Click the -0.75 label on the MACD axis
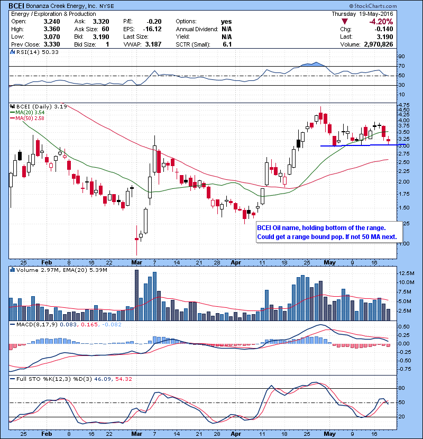 click(404, 369)
